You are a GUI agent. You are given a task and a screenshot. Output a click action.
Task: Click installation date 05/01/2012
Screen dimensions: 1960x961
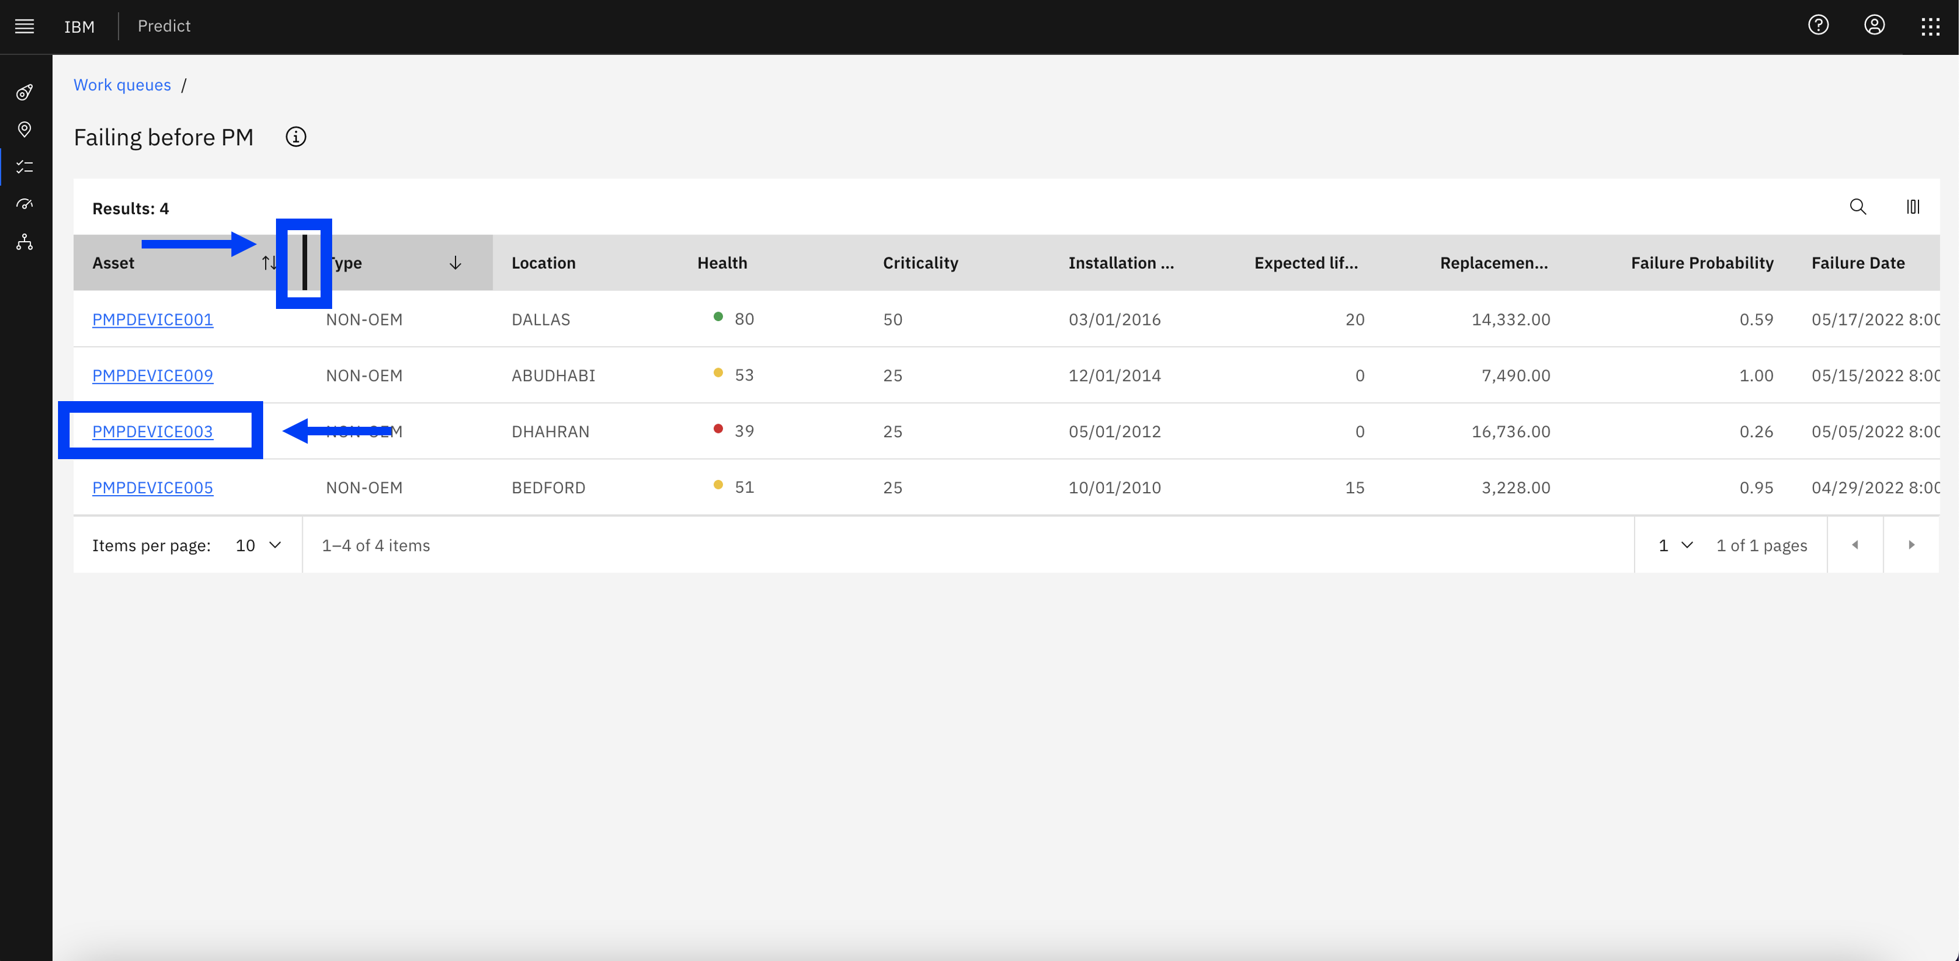pyautogui.click(x=1115, y=432)
